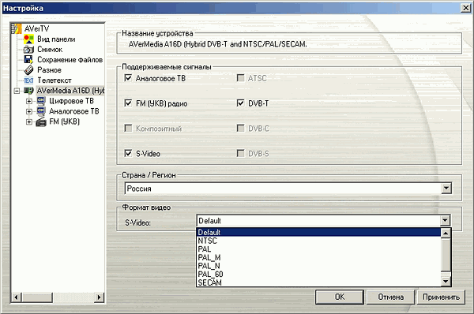Viewport: 474px width, 314px height.
Task: Click the FM (УКВ) radio icon
Action: pos(41,121)
